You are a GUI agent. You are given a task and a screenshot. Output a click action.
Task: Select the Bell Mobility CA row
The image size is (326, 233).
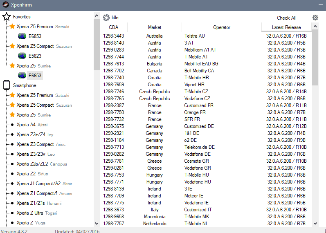(206, 71)
